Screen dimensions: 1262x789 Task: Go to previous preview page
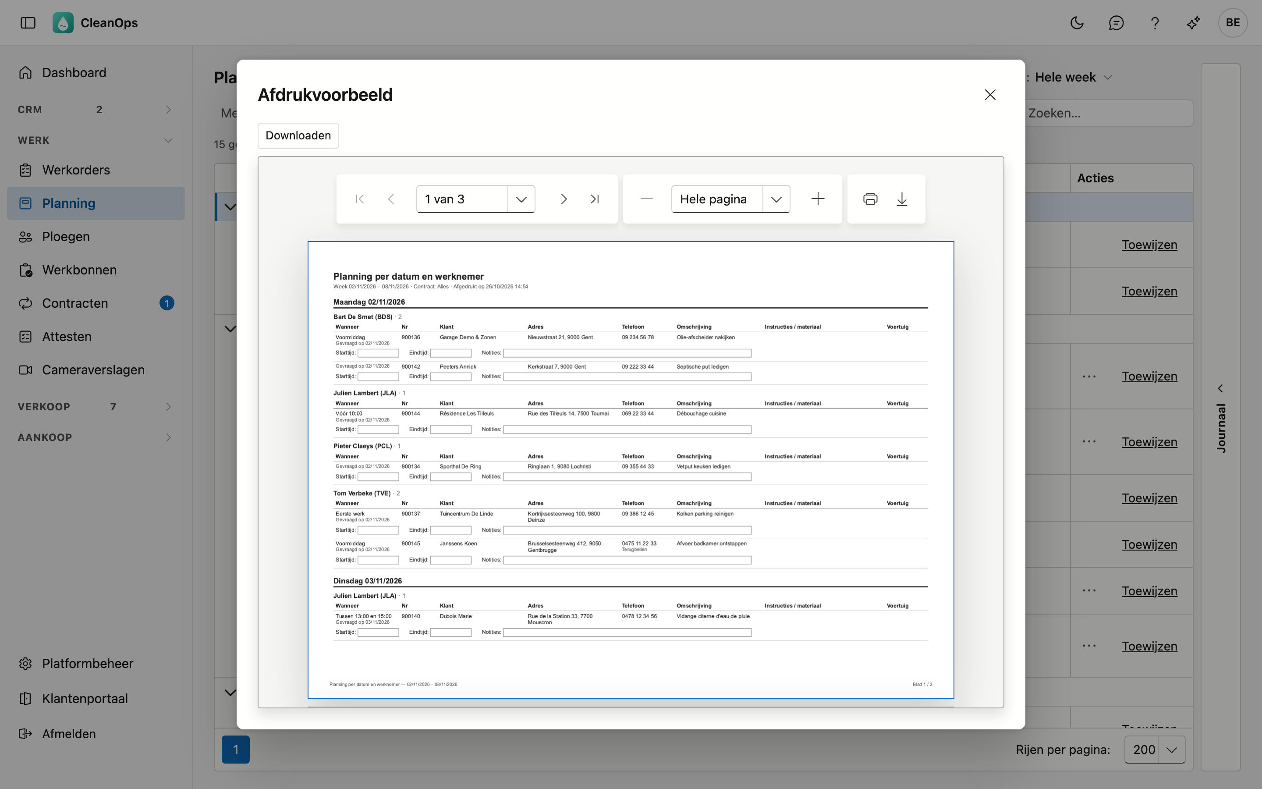pos(391,199)
